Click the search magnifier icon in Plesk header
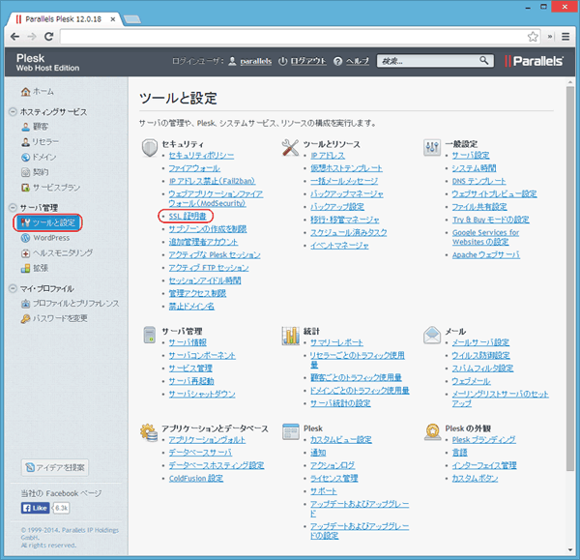Viewport: 580px width, 560px height. (484, 60)
